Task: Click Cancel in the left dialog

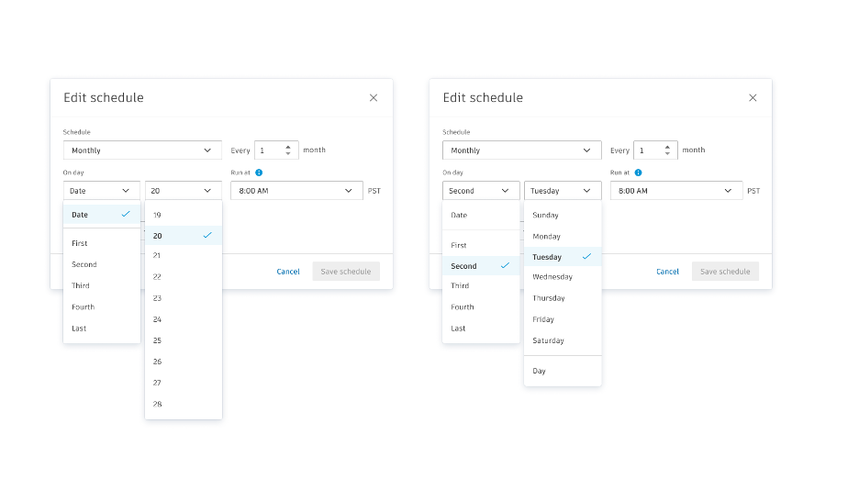Action: click(288, 272)
